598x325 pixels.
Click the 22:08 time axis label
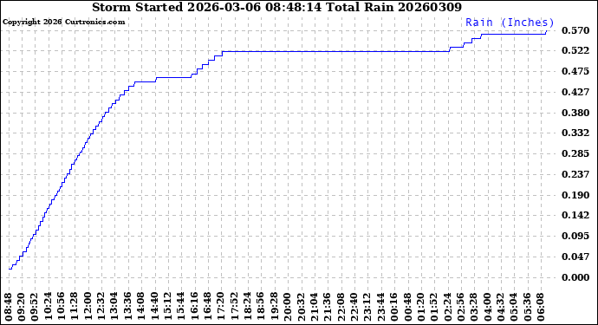(x=341, y=307)
